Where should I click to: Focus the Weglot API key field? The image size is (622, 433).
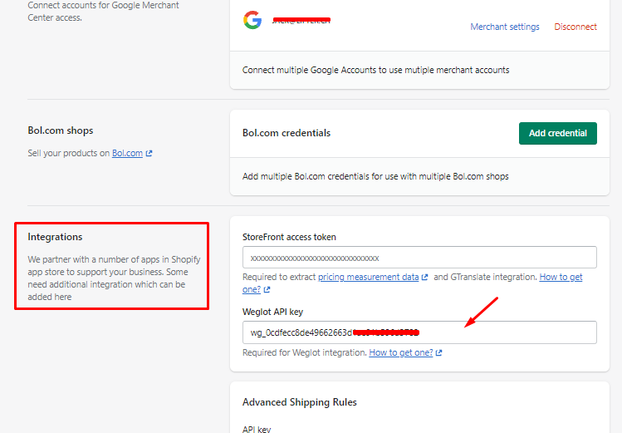point(419,332)
